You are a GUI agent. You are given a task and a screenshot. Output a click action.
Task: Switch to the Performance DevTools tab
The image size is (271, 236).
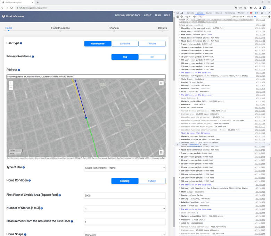pyautogui.click(x=230, y=13)
